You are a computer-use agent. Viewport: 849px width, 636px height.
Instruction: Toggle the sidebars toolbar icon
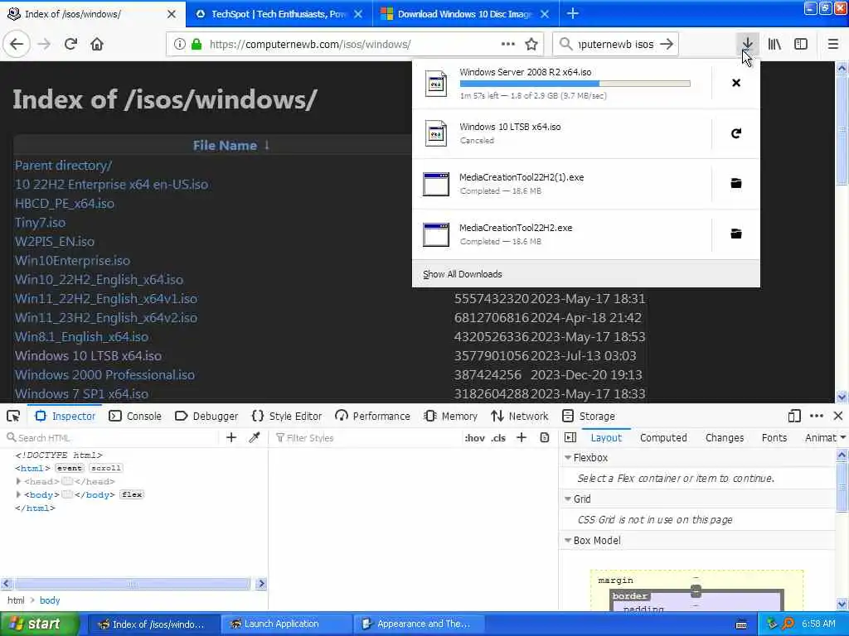pos(801,45)
